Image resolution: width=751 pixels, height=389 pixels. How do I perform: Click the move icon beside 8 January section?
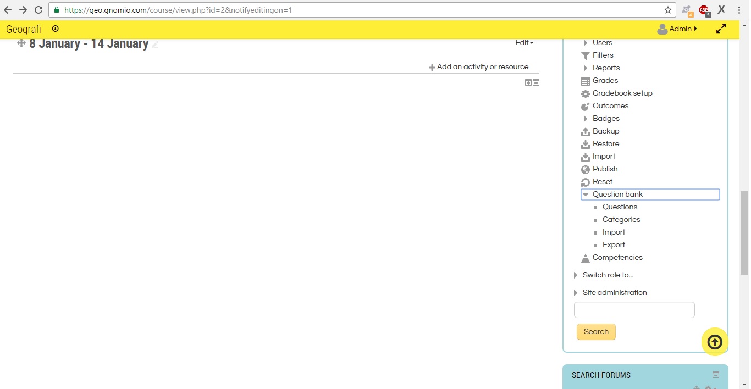pos(21,43)
